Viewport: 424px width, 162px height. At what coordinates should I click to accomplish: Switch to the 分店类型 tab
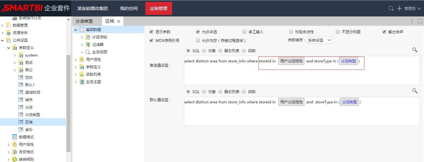(84, 21)
